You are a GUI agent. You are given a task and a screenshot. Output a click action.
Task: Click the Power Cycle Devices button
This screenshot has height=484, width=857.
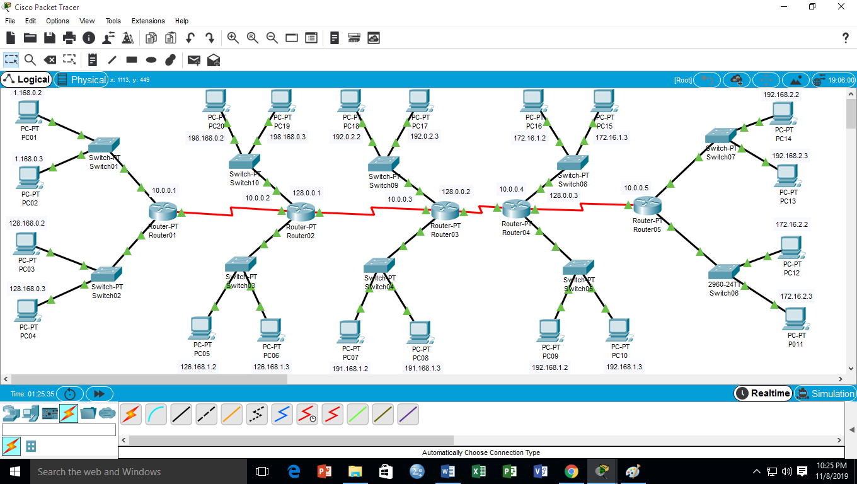tap(70, 394)
